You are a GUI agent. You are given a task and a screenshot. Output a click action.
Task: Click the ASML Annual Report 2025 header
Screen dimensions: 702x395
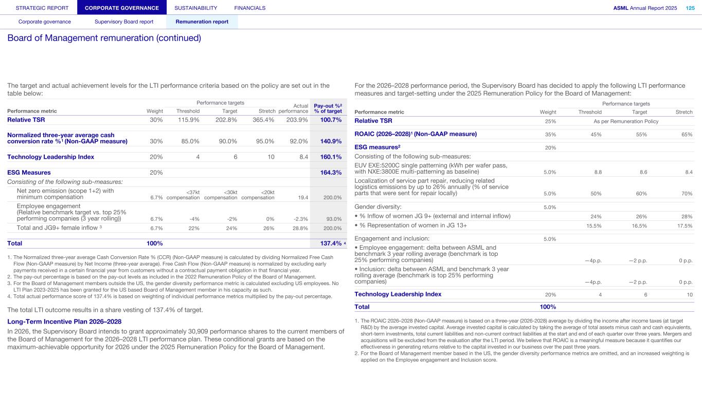(645, 8)
